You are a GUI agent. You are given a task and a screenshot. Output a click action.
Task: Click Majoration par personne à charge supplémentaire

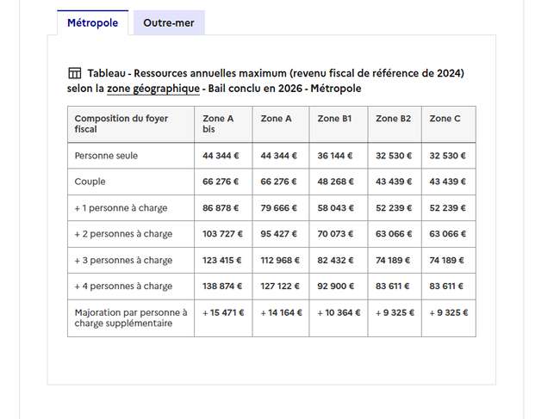pyautogui.click(x=131, y=318)
